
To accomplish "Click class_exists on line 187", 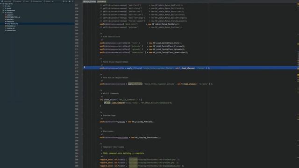I will (x=110, y=99).
